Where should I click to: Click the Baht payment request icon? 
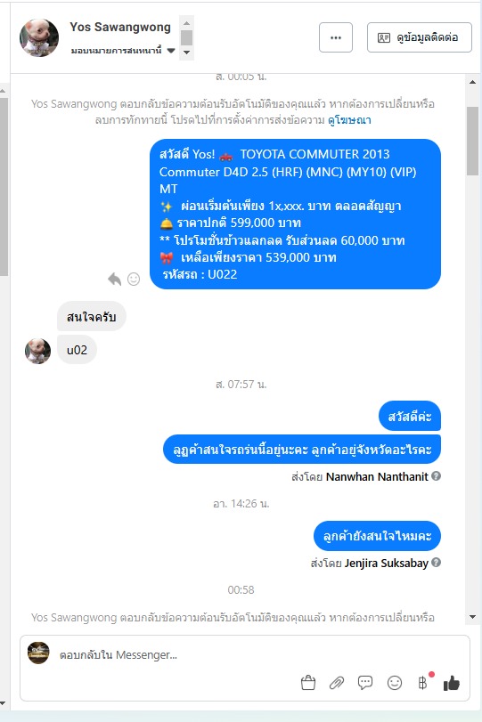pyautogui.click(x=422, y=683)
